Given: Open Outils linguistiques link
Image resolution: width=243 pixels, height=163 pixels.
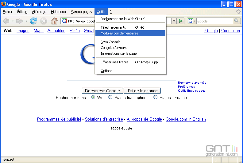Looking at the screenshot, I should 191,91.
